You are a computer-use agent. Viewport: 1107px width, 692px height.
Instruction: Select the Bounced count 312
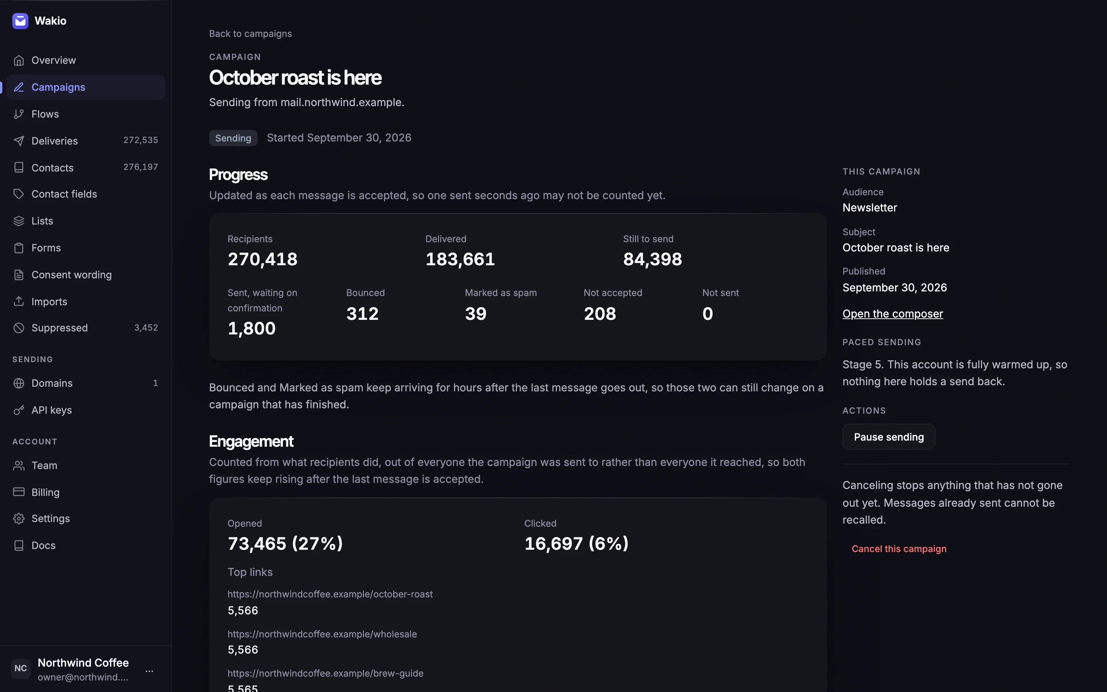click(x=362, y=314)
